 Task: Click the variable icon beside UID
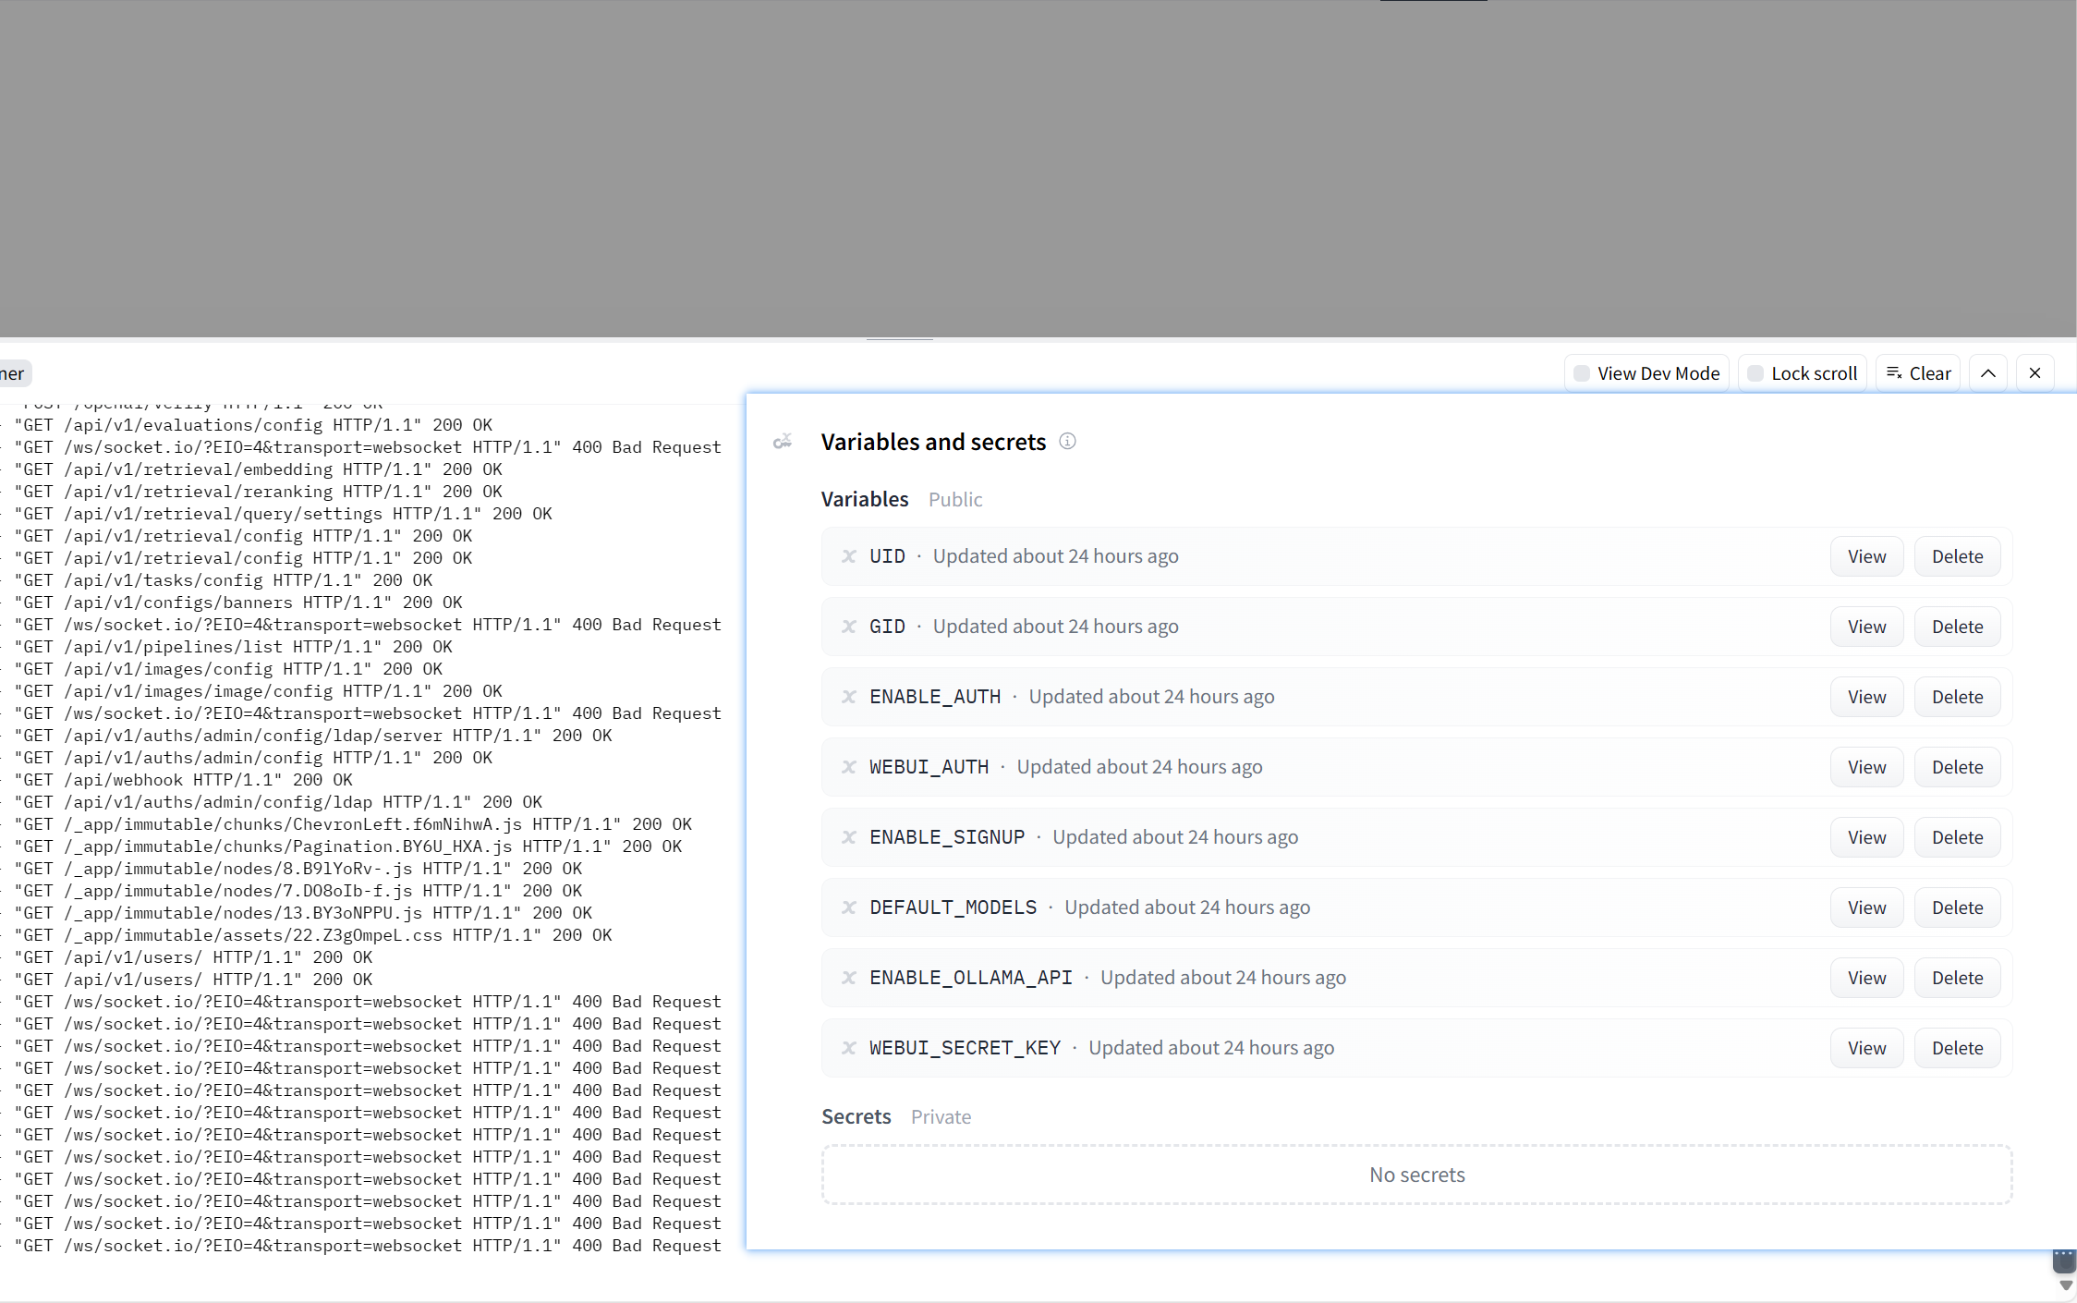pos(849,556)
